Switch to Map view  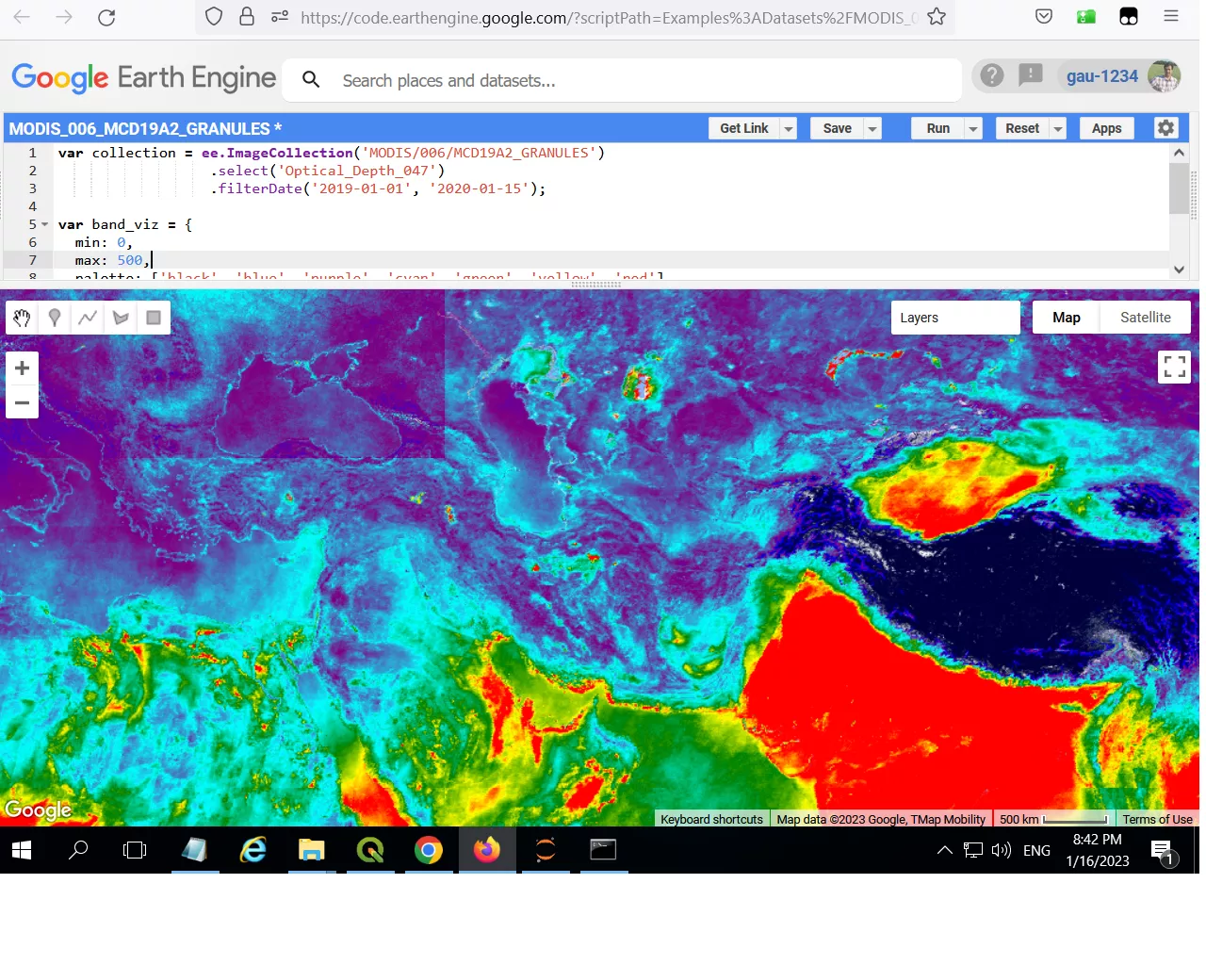pyautogui.click(x=1067, y=318)
